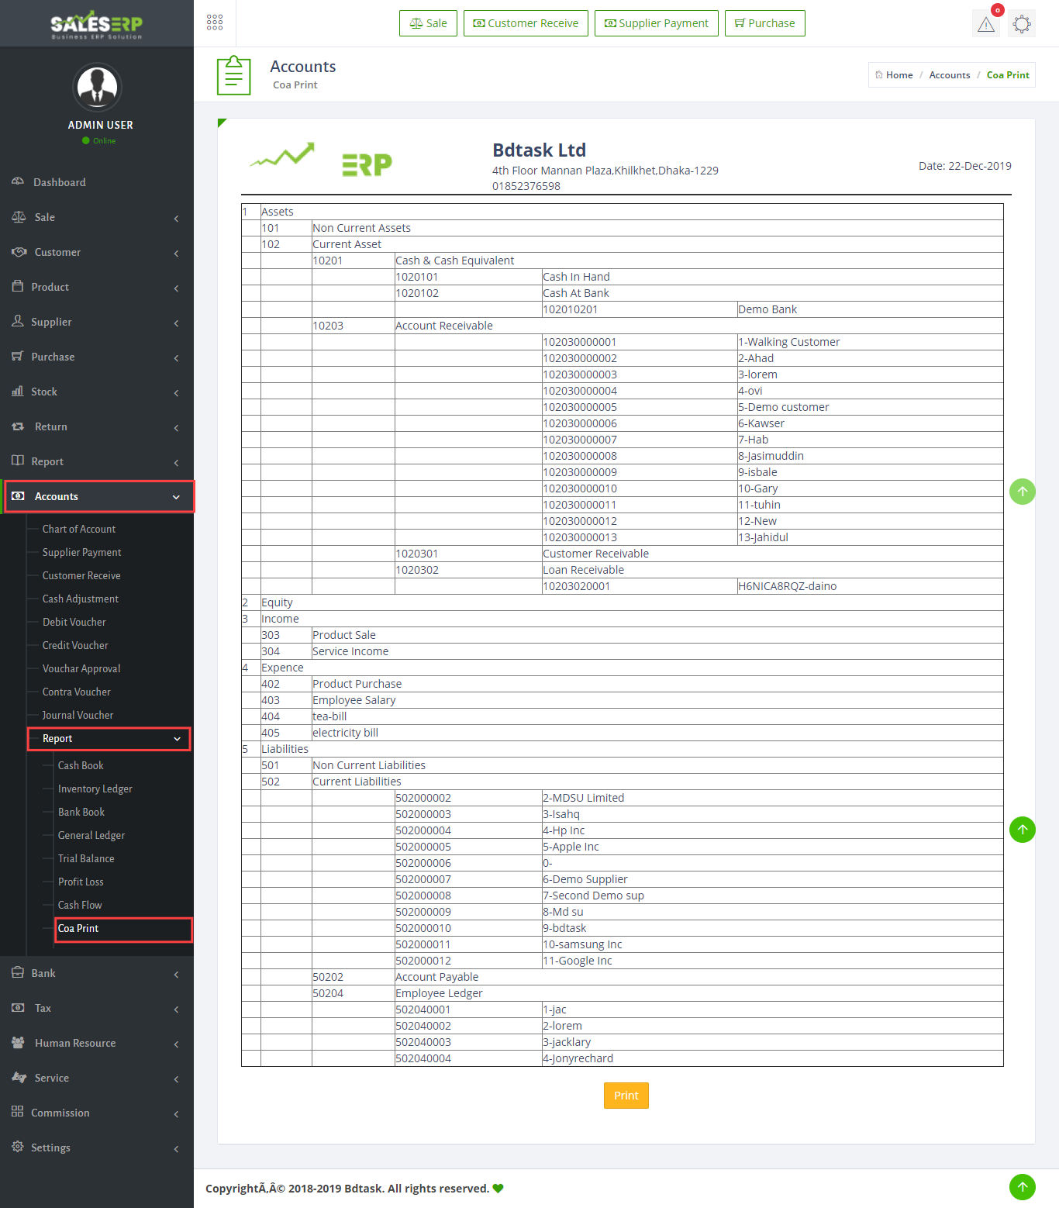This screenshot has width=1059, height=1208.
Task: Click the Dashboard sidebar icon
Action: (18, 182)
